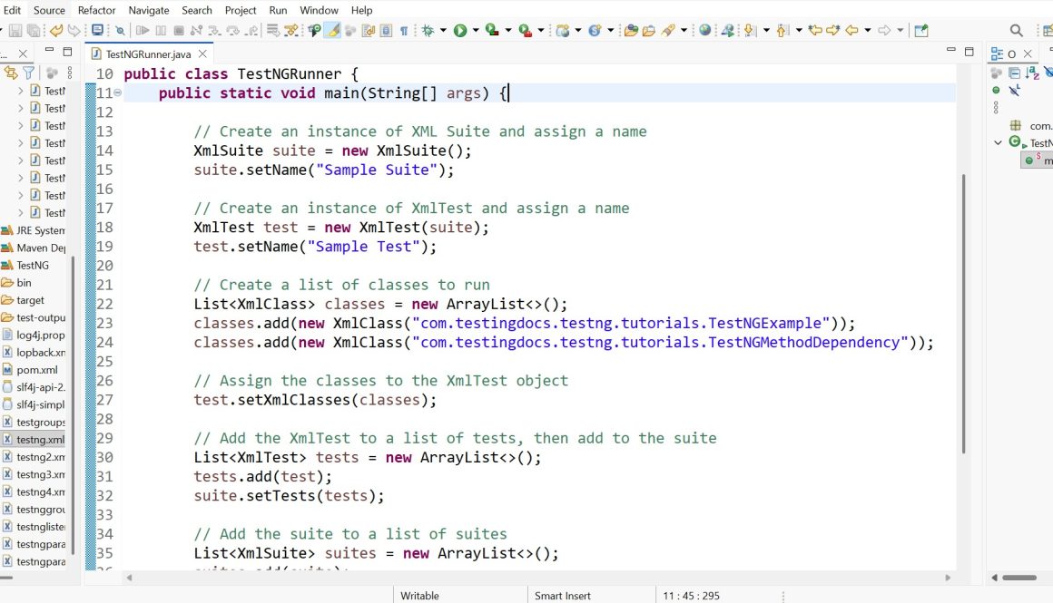The image size is (1053, 603).
Task: Launch Run with Coverage from the coverage icon
Action: [x=492, y=30]
